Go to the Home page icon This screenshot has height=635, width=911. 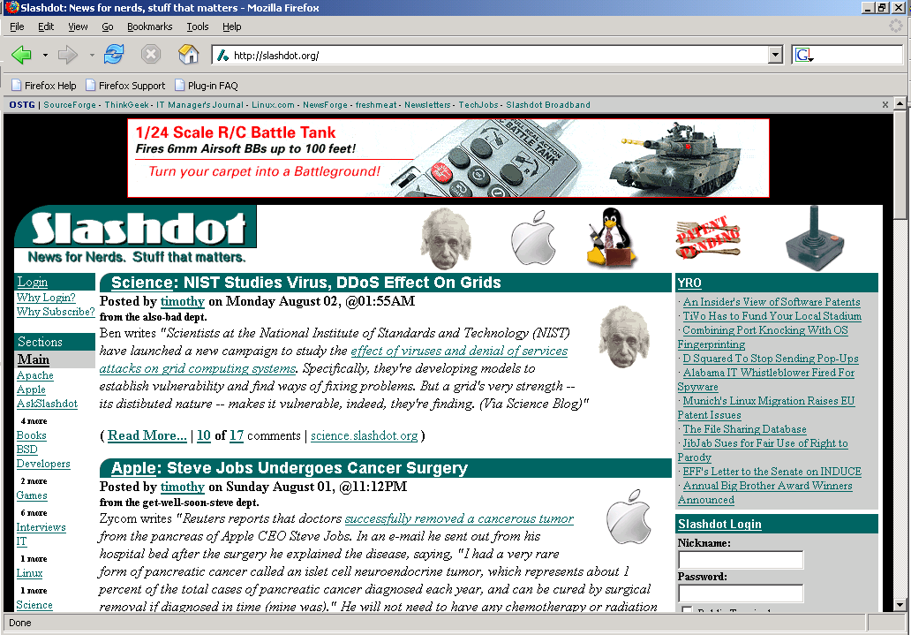pos(188,55)
